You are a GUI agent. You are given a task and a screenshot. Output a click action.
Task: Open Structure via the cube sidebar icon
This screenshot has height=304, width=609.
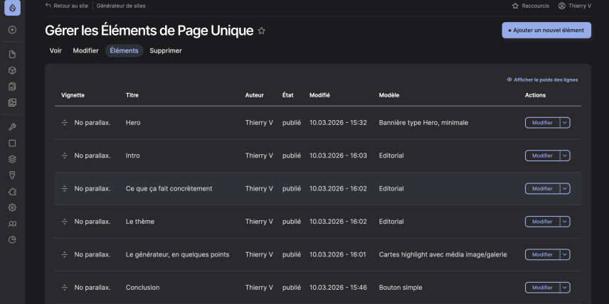coord(12,70)
